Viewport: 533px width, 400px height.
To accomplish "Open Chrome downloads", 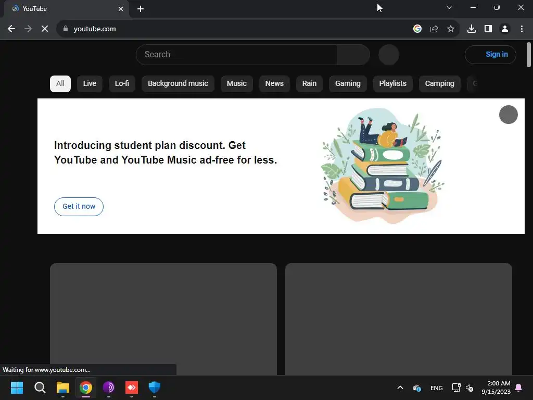I will (x=472, y=29).
